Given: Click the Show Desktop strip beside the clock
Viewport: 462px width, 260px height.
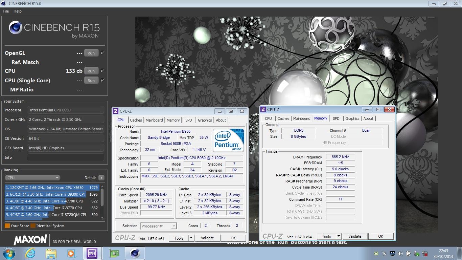Looking at the screenshot, I should [460, 253].
